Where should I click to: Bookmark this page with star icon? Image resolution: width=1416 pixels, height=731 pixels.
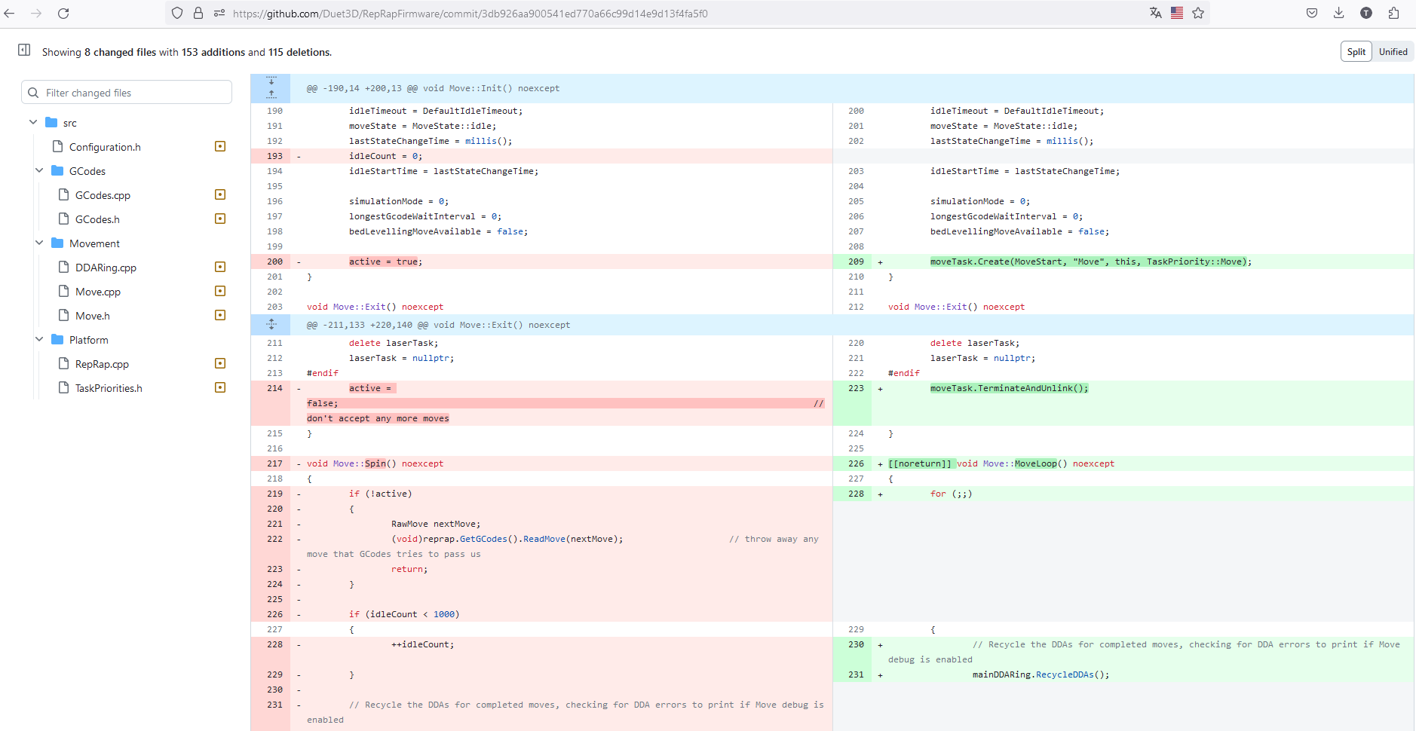(x=1198, y=13)
